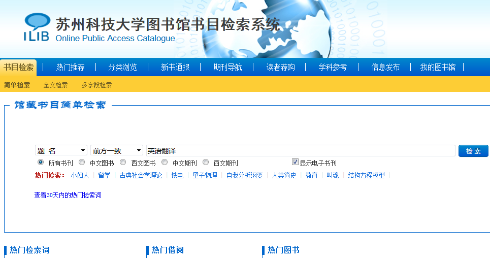Open the 期刊导航 navigation item
Image resolution: width=490 pixels, height=258 pixels.
227,67
